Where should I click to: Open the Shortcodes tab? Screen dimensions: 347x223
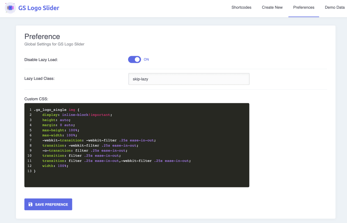(241, 8)
